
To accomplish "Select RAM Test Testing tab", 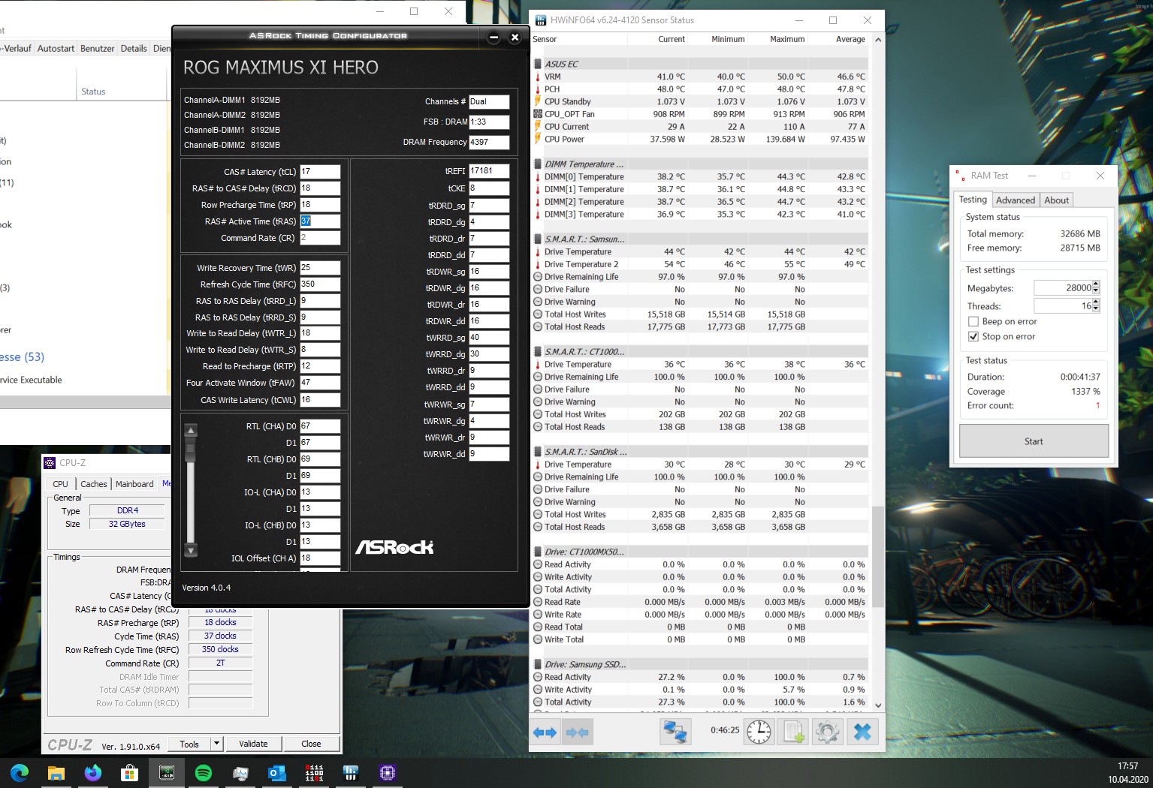I will click(973, 200).
